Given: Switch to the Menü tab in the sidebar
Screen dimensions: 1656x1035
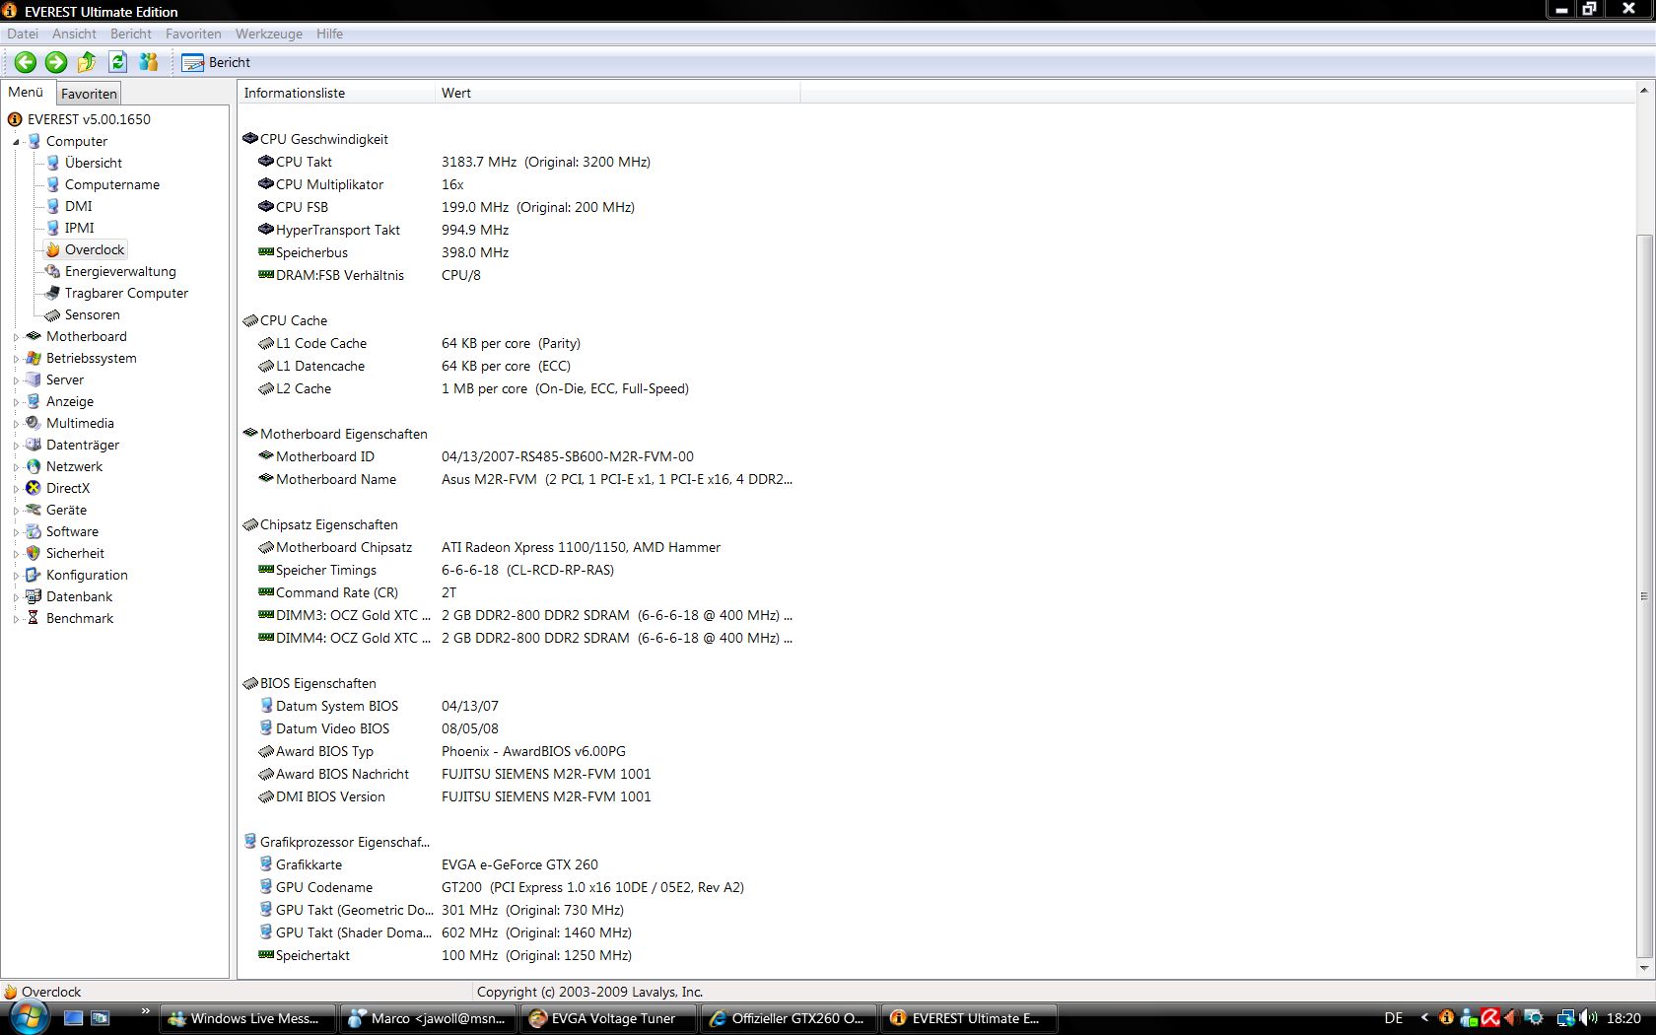Looking at the screenshot, I should [27, 93].
